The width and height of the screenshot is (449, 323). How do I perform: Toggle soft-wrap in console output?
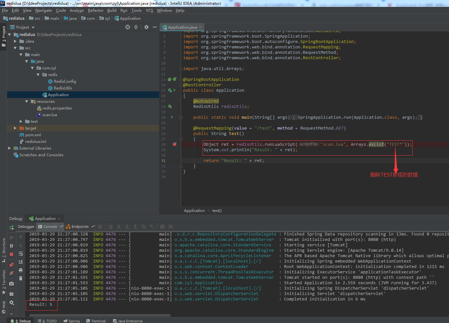(x=21, y=254)
